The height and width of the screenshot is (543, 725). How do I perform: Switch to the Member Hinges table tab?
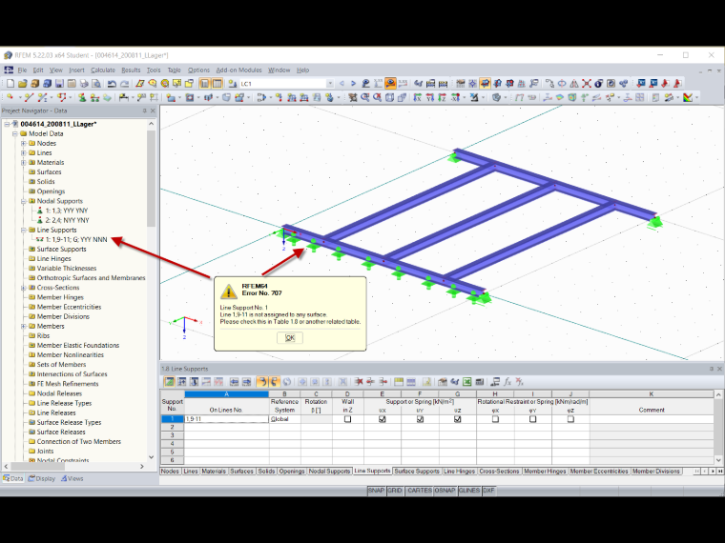(x=545, y=472)
